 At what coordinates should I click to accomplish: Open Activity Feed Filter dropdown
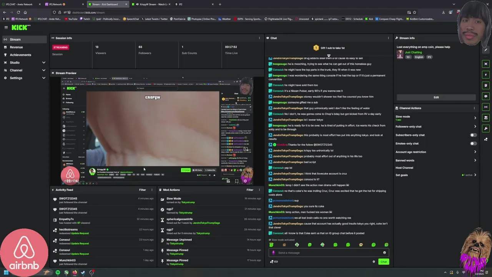[x=142, y=190]
